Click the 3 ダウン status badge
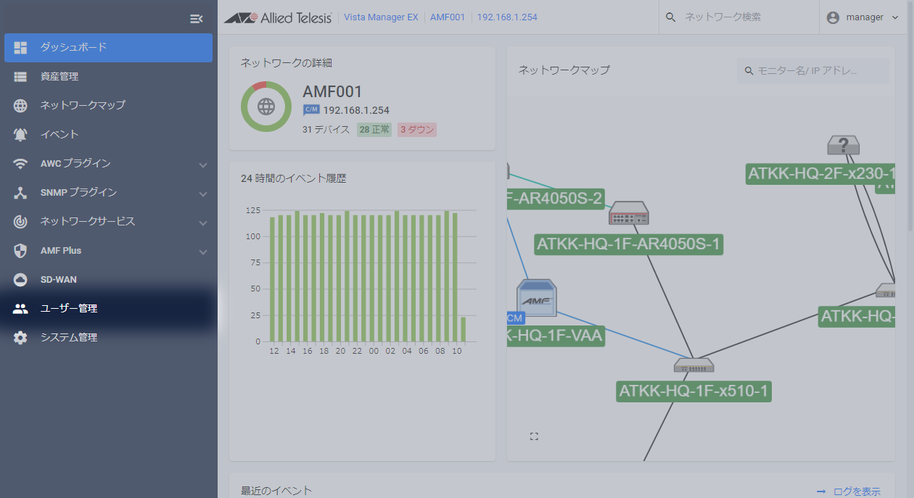 [x=417, y=130]
